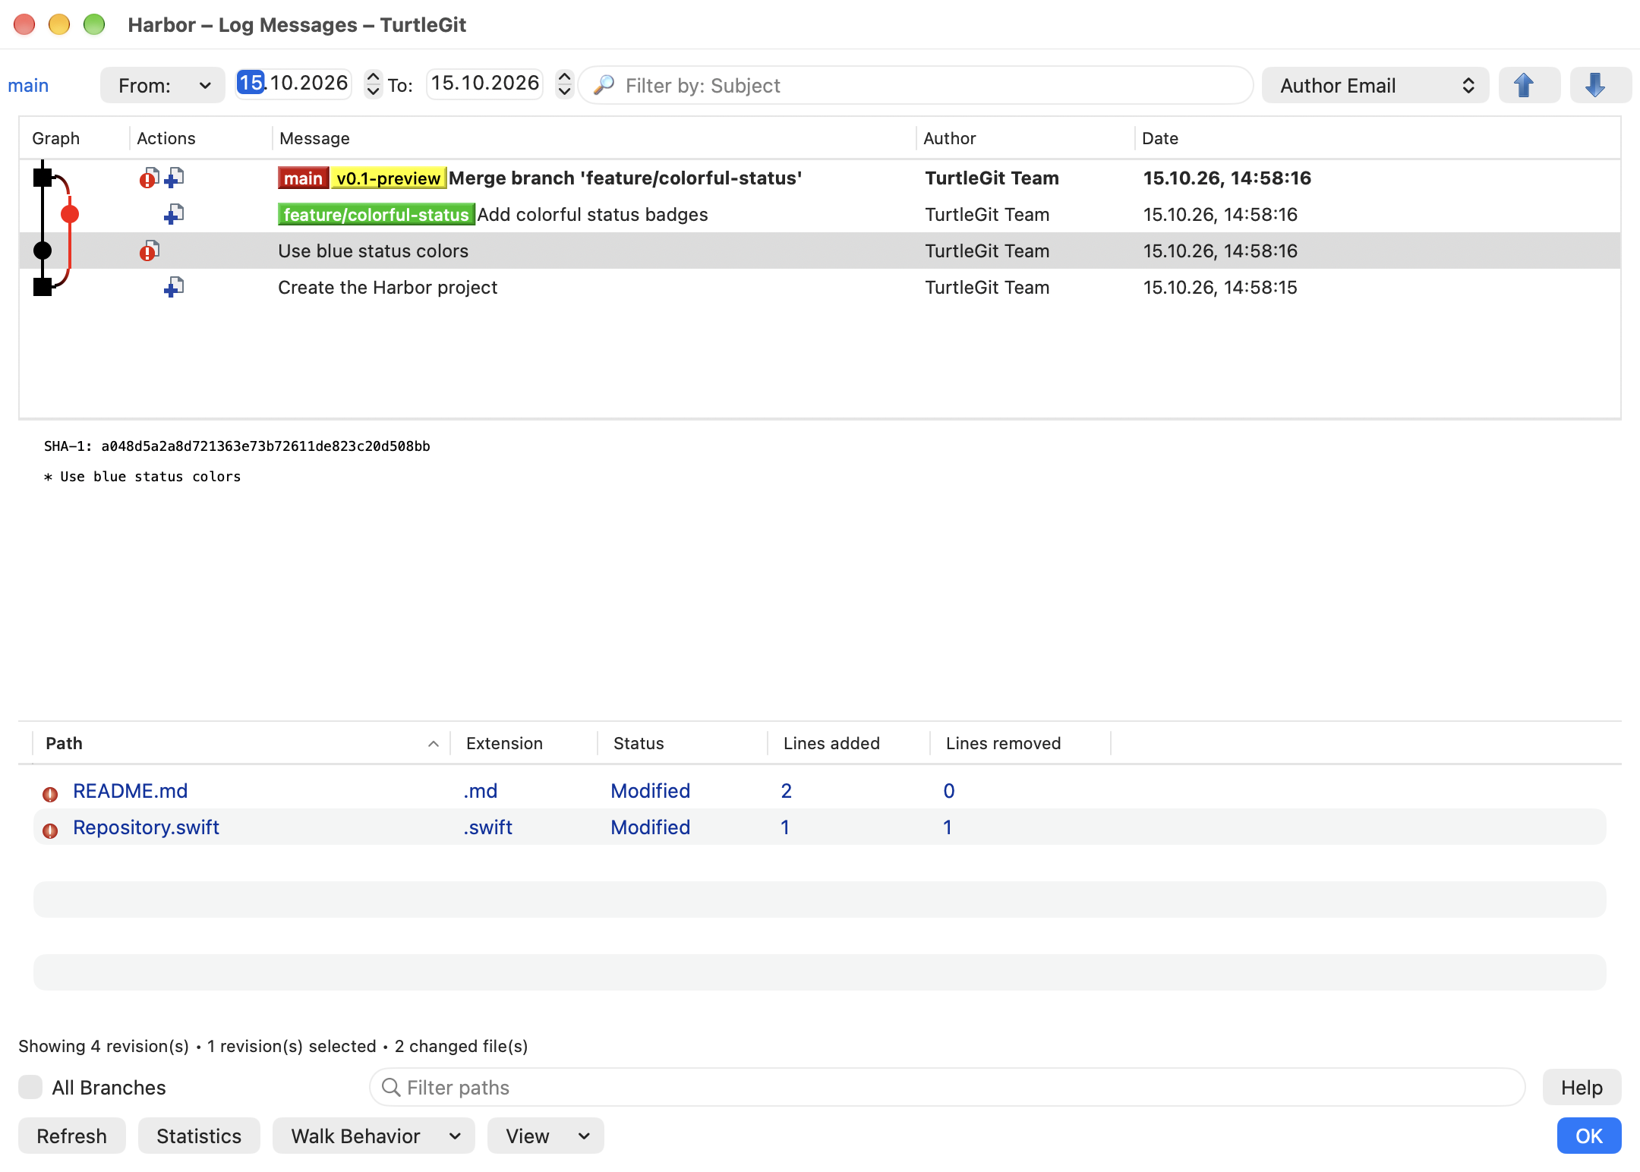The width and height of the screenshot is (1640, 1172).
Task: Click the magnifier icon in subject filter
Action: coord(604,85)
